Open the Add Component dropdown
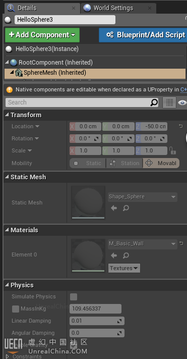The width and height of the screenshot is (187, 359). pos(42,35)
